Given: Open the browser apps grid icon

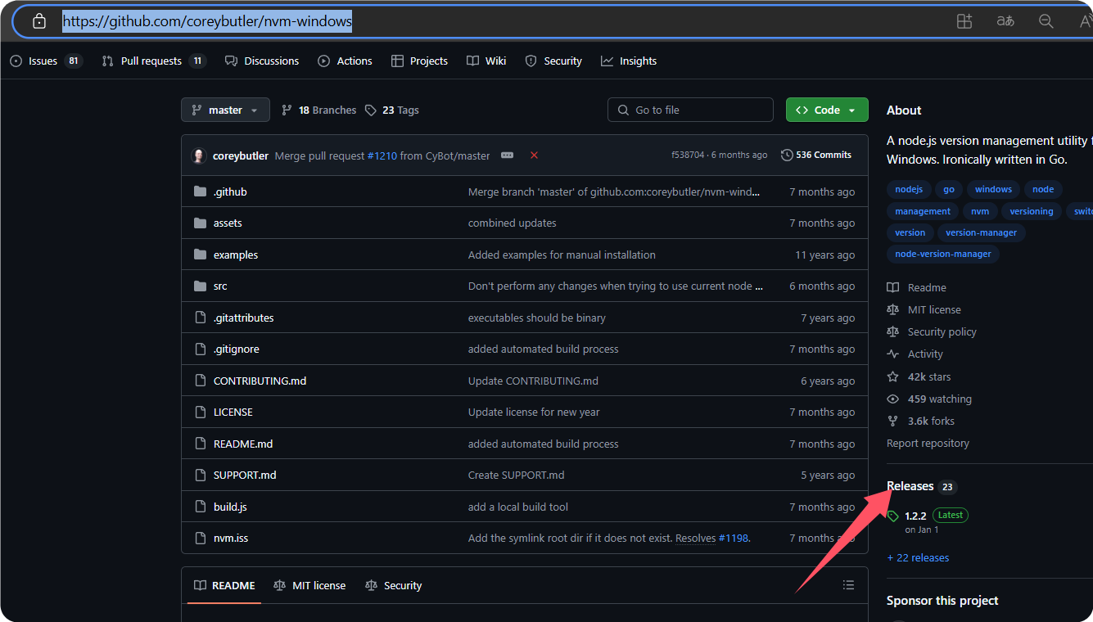Looking at the screenshot, I should click(x=964, y=22).
